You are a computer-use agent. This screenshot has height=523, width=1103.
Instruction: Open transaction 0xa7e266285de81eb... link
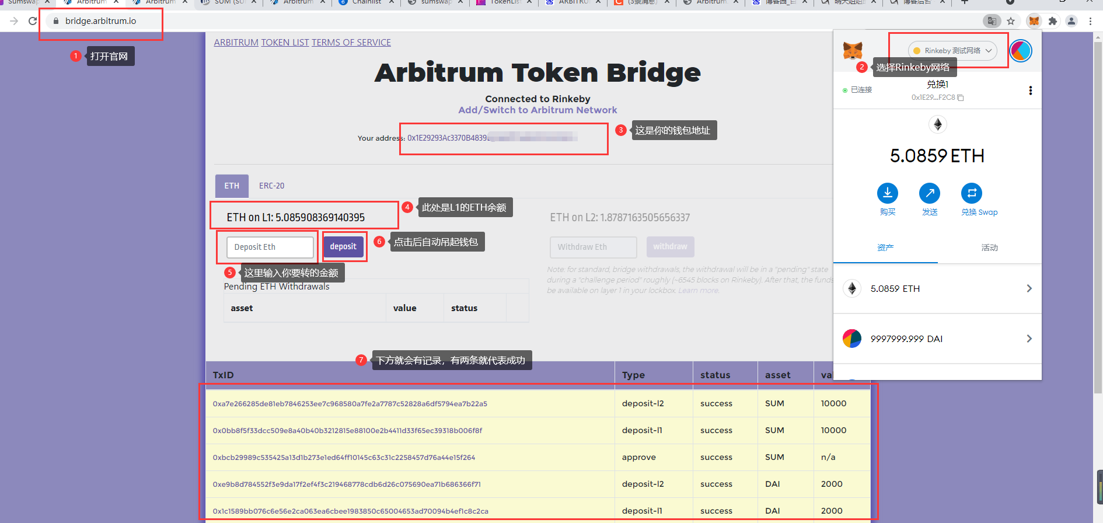tap(350, 403)
